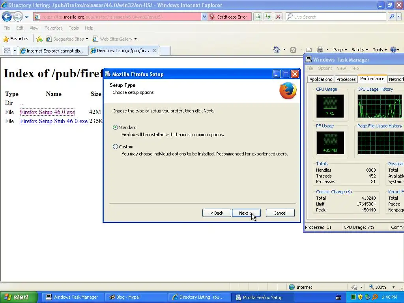Click the Quick Tabs grid icon
Screen dimensions: 404x303
(7, 51)
